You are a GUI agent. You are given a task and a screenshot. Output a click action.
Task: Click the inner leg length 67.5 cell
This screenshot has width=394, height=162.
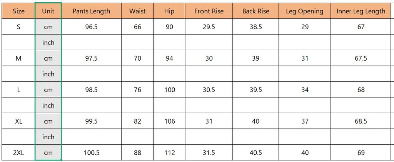pos(361,58)
